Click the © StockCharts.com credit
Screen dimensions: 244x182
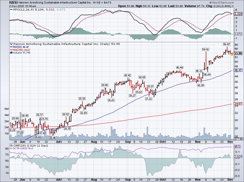pos(222,3)
